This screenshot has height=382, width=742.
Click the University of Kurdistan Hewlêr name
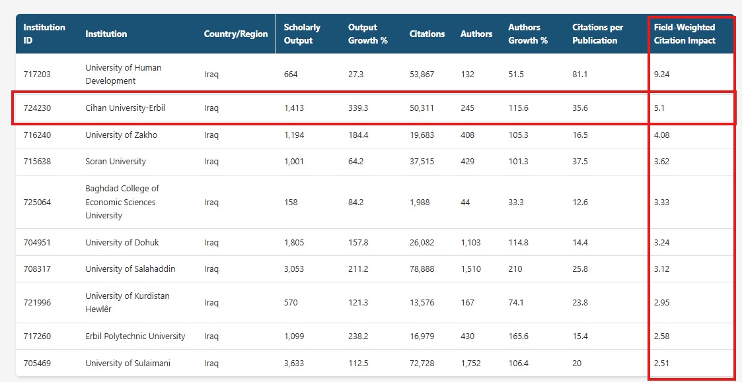pos(128,303)
